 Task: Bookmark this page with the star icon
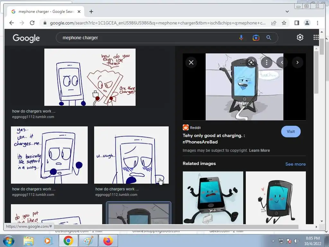point(284,23)
